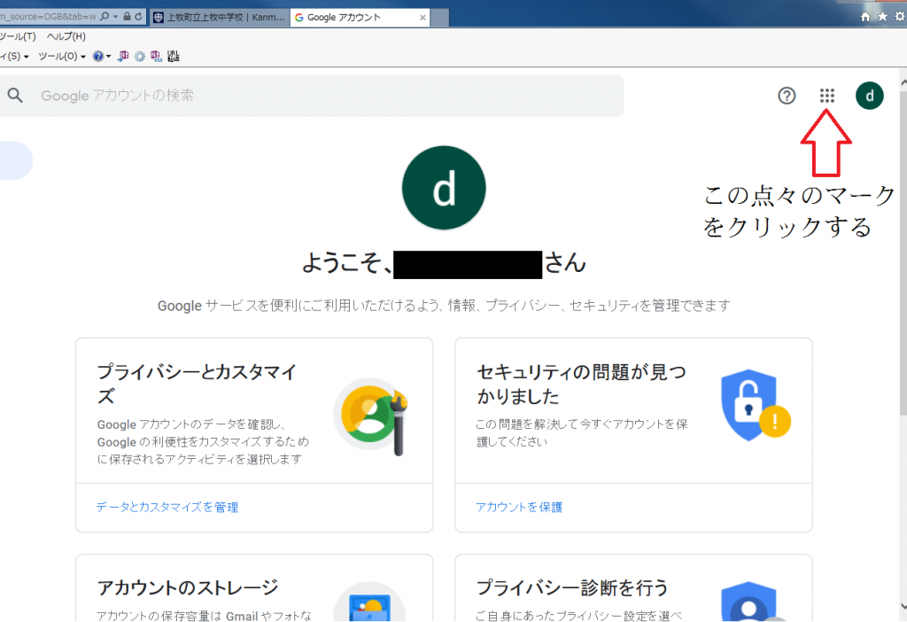Focus the Google アカウントの検索 field
Viewport: 907px width, 622px height.
(312, 96)
